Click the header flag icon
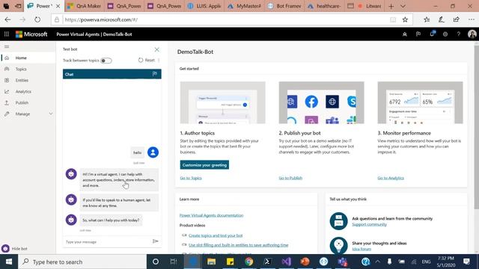This screenshot has height=269, width=479. point(418,34)
